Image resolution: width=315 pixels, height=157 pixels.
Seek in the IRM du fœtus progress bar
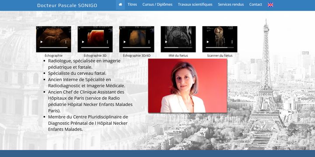coord(178,48)
